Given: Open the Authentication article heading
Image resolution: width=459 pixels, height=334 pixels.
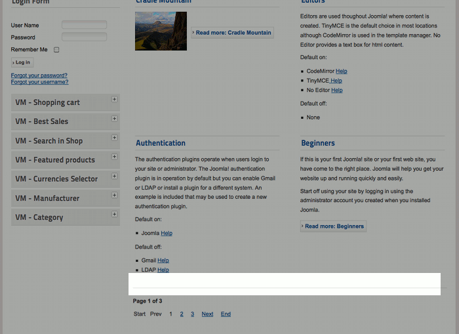Looking at the screenshot, I should [x=161, y=143].
